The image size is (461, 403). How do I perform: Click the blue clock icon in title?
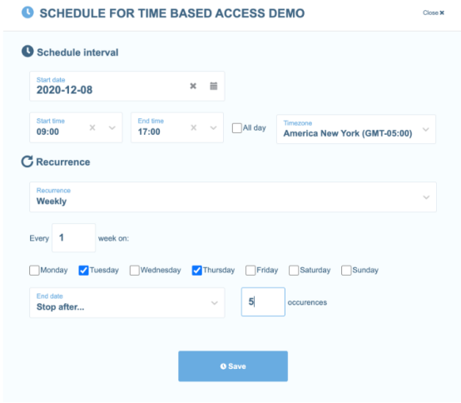pyautogui.click(x=27, y=12)
